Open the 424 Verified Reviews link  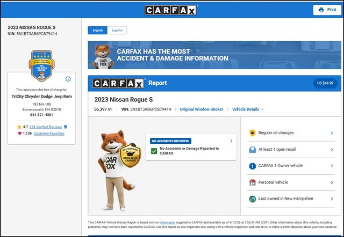click(46, 127)
